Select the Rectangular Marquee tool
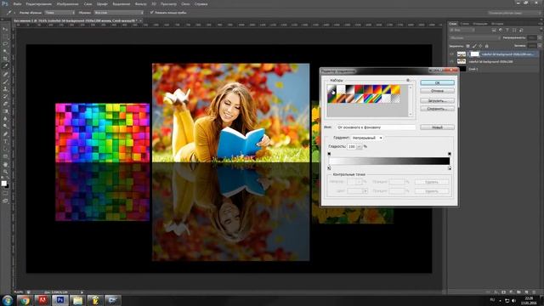Viewport: 544px width, 306px height. coord(5,37)
